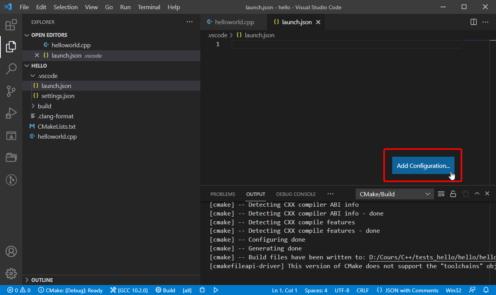The height and width of the screenshot is (295, 496).
Task: Close the bottom panel
Action: 487,194
